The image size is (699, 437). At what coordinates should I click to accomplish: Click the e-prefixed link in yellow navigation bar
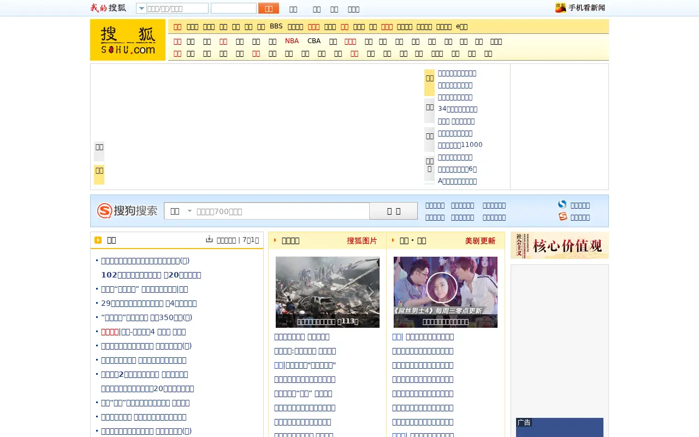(462, 26)
